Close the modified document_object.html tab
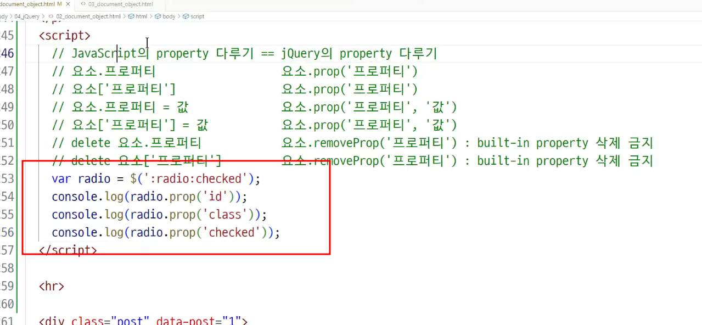Screen dimensions: 702x325 pos(67,4)
